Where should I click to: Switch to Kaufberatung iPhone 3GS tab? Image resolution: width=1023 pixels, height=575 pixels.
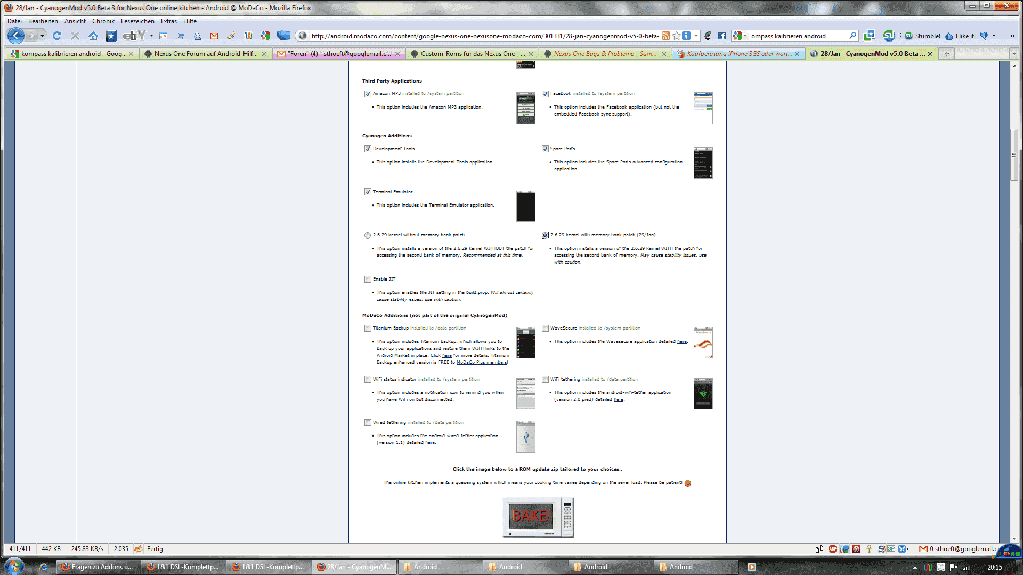point(738,54)
